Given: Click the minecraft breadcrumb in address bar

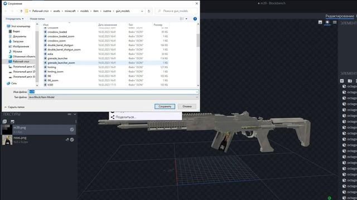Looking at the screenshot, I should (70, 11).
